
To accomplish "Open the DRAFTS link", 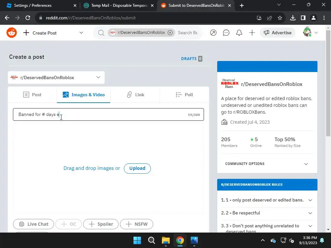I will point(191,59).
